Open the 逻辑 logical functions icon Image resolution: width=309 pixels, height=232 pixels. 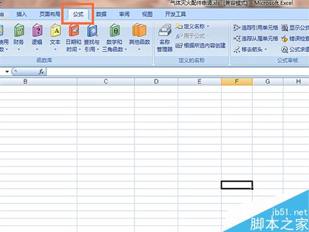pyautogui.click(x=37, y=30)
